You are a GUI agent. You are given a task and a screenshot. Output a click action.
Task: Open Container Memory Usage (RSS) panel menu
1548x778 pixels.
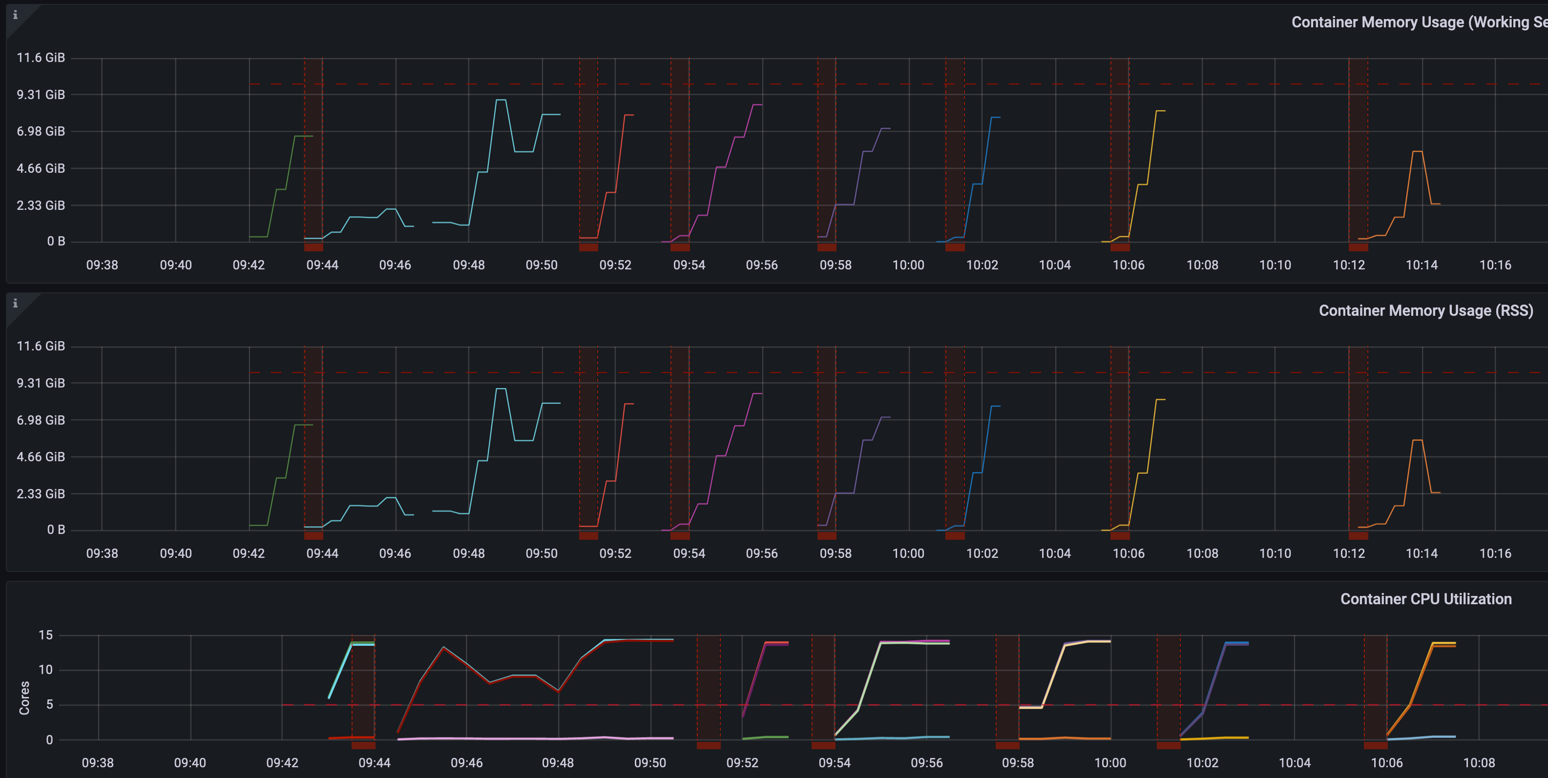click(x=1425, y=310)
